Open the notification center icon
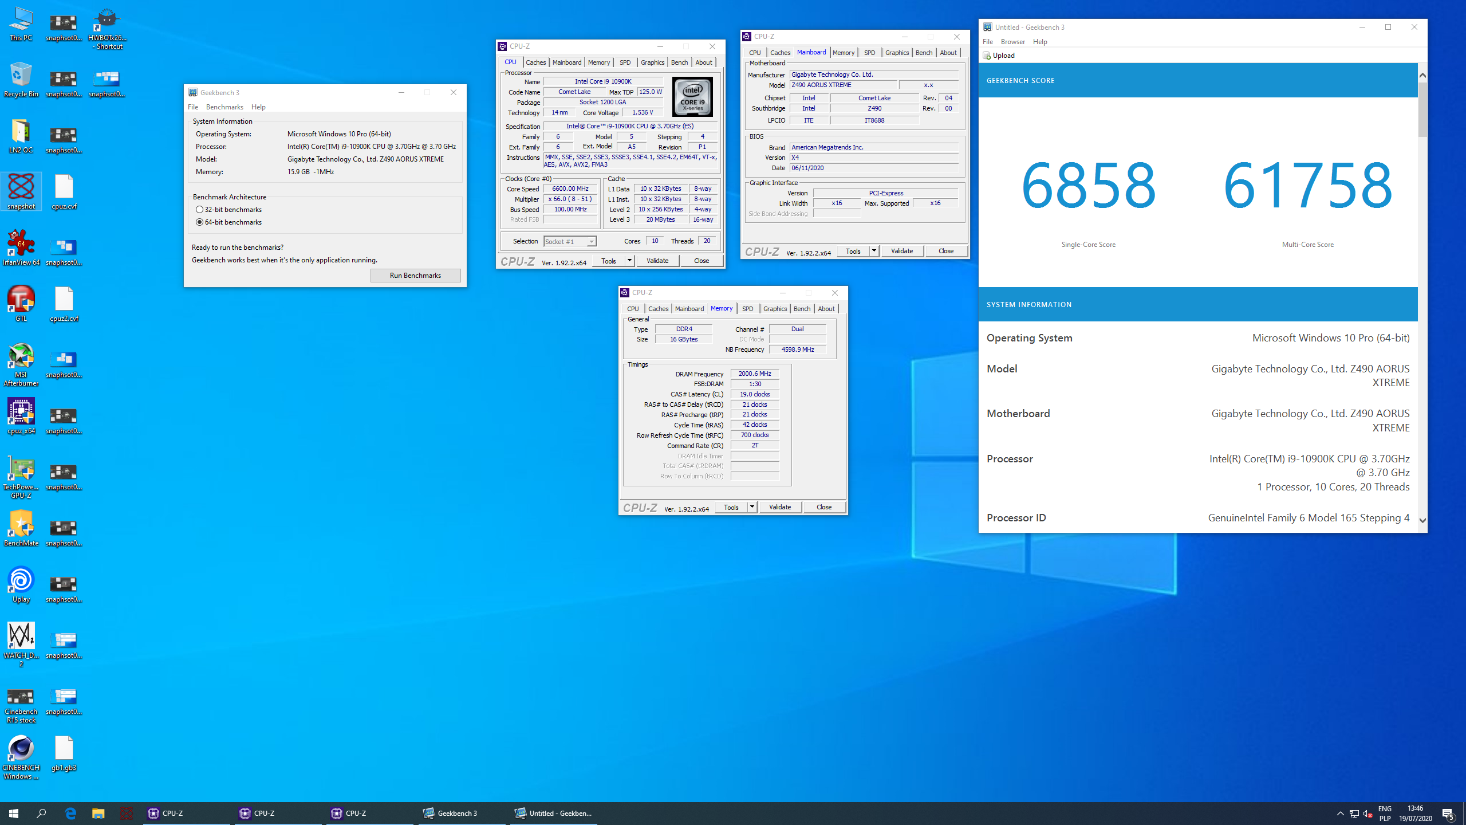The height and width of the screenshot is (825, 1466). [1449, 814]
